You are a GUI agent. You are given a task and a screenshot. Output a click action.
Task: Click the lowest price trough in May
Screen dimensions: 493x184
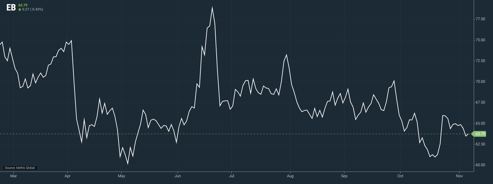(x=128, y=163)
